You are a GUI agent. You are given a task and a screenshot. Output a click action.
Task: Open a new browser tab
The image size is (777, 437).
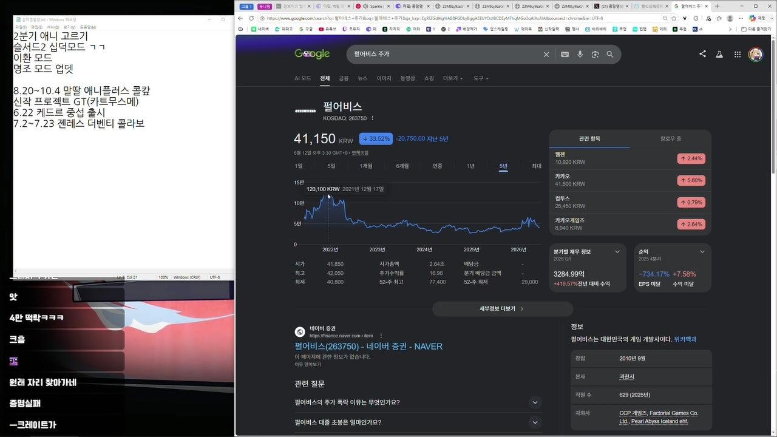tap(718, 6)
